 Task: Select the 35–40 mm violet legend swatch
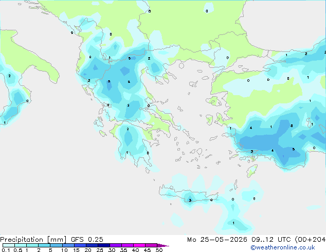(x=128, y=245)
